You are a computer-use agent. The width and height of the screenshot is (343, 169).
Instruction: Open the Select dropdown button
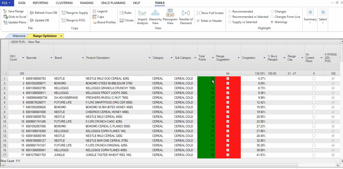click(x=323, y=17)
